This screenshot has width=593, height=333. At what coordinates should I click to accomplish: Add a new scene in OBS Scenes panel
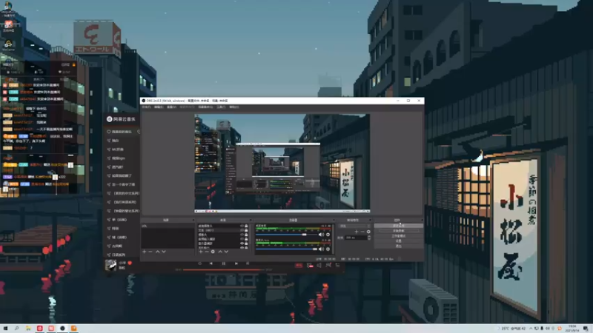coord(144,252)
